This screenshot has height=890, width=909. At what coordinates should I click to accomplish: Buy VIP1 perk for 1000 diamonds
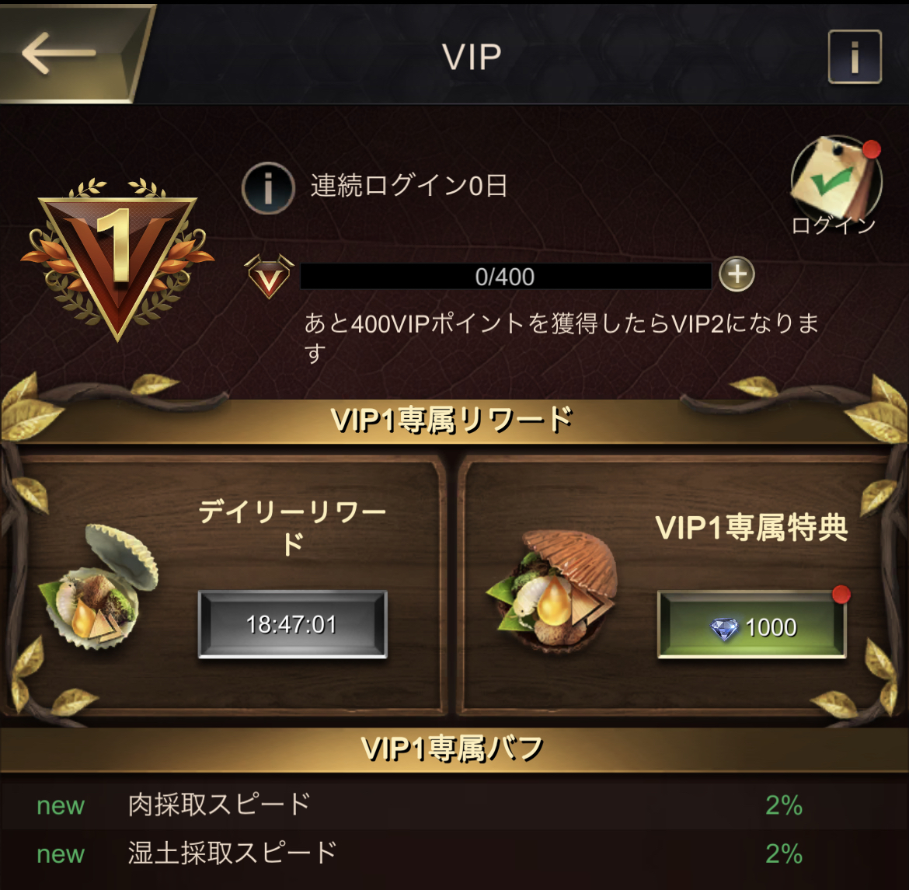pos(752,625)
